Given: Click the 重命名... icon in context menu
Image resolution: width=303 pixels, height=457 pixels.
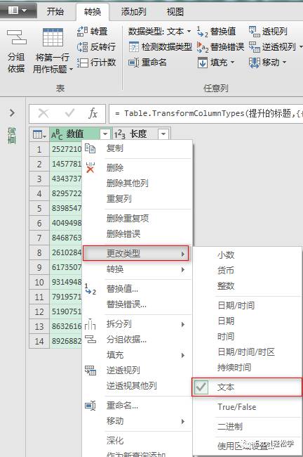Looking at the screenshot, I should (90, 406).
